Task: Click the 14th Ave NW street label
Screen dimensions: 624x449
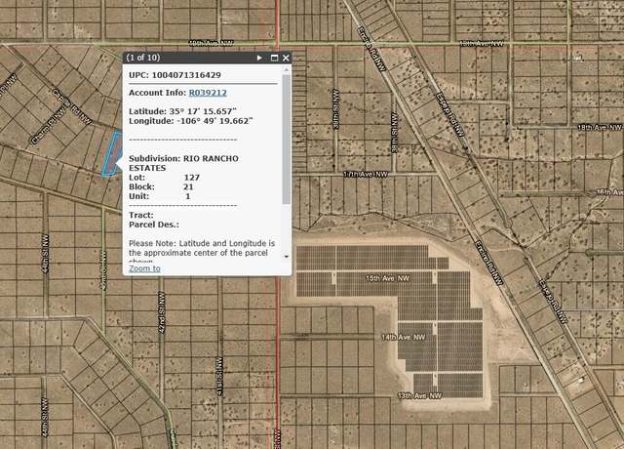Action: click(404, 337)
